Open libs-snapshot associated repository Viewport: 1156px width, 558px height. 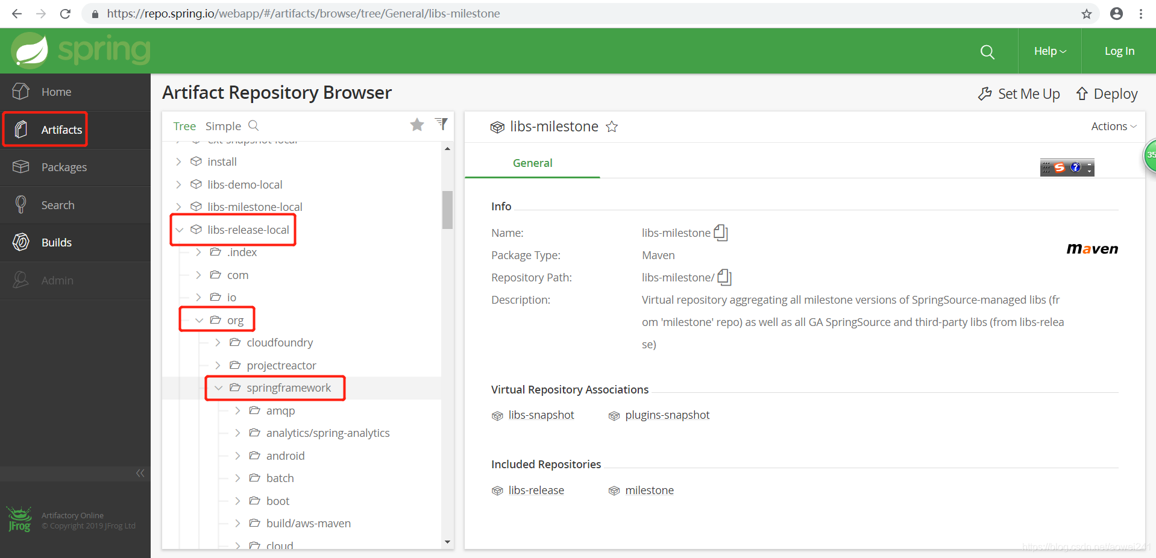541,415
